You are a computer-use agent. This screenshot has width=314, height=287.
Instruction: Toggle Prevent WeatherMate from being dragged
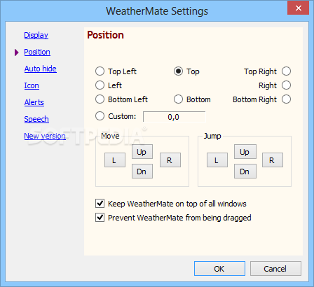100,218
